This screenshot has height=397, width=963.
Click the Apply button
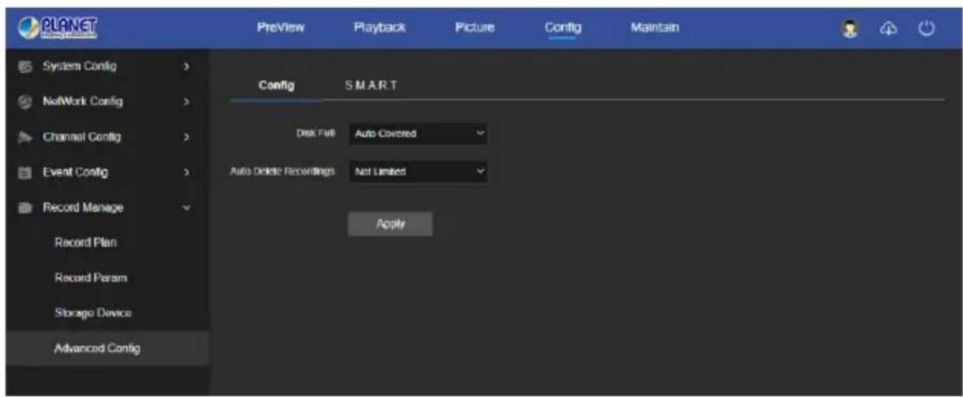[390, 224]
